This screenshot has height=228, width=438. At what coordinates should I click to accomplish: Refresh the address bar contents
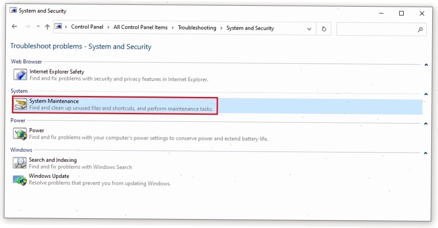point(324,29)
